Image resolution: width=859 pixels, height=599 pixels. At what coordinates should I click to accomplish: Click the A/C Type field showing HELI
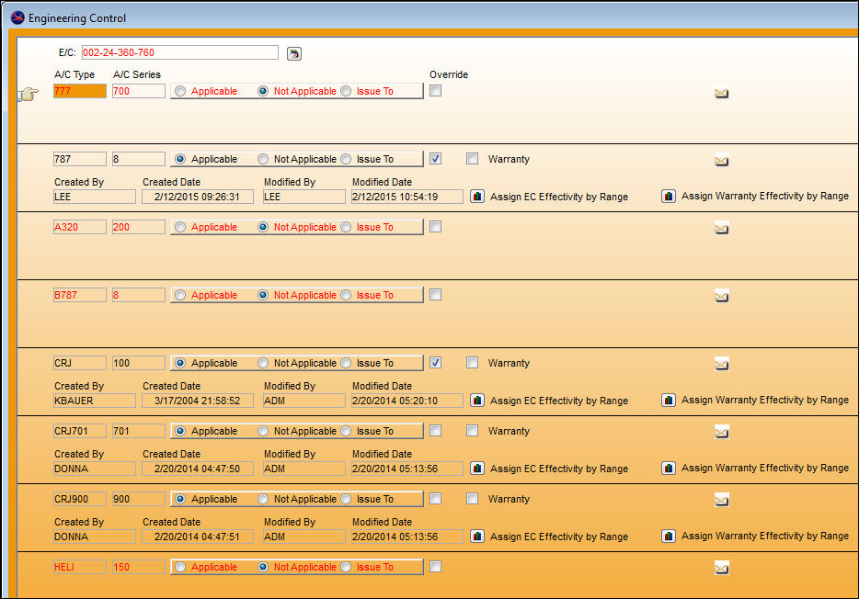[80, 567]
